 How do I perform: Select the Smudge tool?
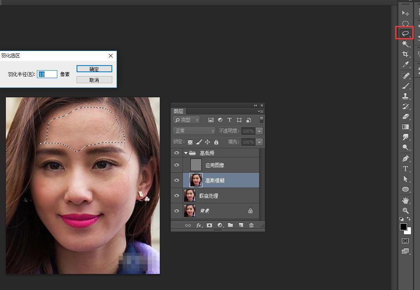pyautogui.click(x=405, y=137)
